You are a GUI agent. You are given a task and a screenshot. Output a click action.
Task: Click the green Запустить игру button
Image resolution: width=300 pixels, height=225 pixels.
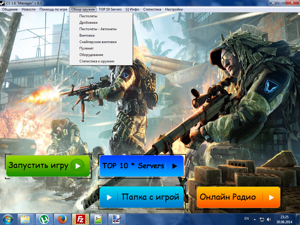click(48, 166)
